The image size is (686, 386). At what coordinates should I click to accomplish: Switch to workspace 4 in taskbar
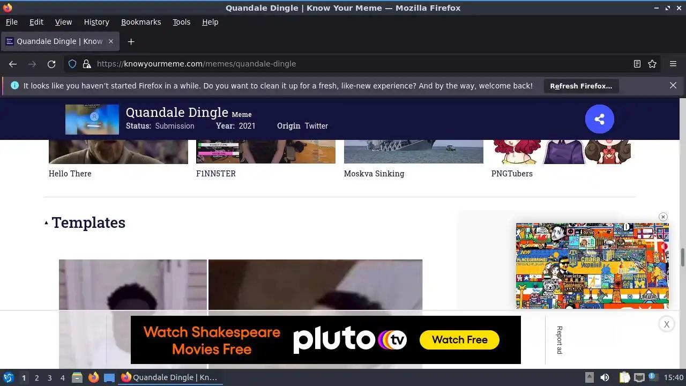(62, 377)
